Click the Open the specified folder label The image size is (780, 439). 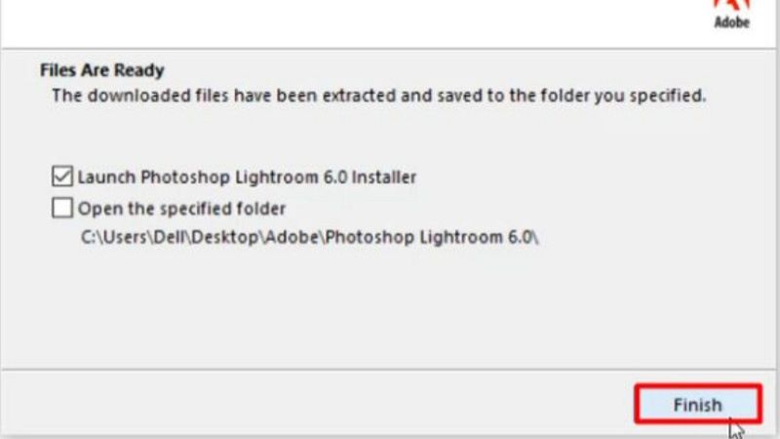coord(181,207)
